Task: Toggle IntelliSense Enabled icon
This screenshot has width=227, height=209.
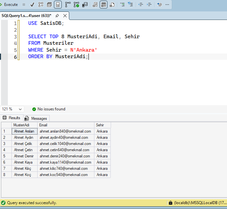Action: (58, 5)
